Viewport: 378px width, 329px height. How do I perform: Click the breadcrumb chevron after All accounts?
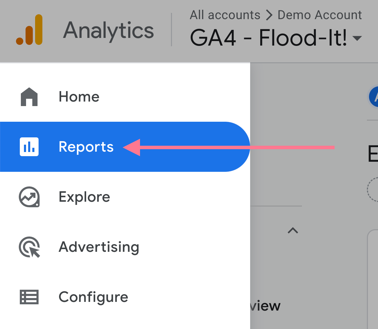(269, 15)
